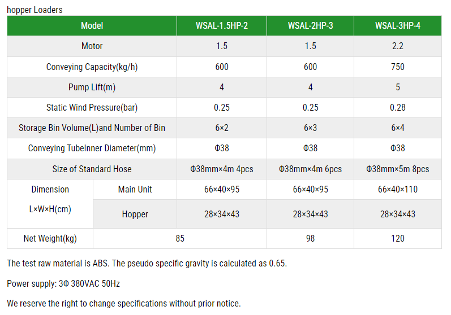This screenshot has height=315, width=451.
Task: Click the hopper Loaders title text
Action: [35, 10]
